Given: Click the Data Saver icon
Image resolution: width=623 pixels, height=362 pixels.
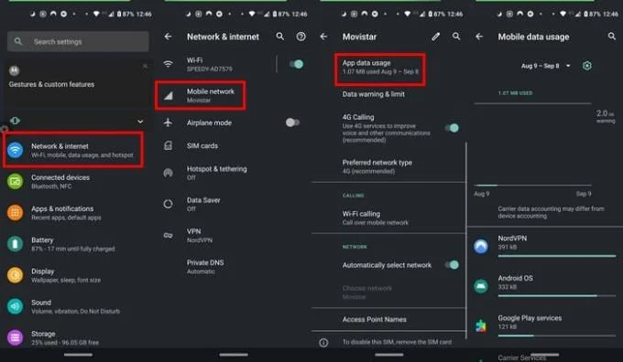Looking at the screenshot, I should (x=168, y=204).
